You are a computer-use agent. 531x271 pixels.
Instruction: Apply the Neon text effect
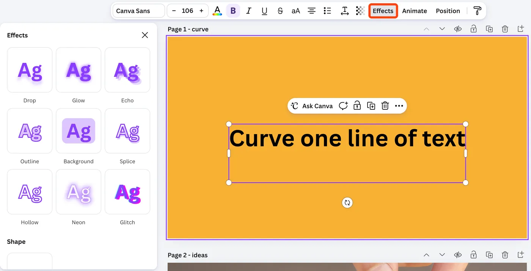(x=79, y=192)
